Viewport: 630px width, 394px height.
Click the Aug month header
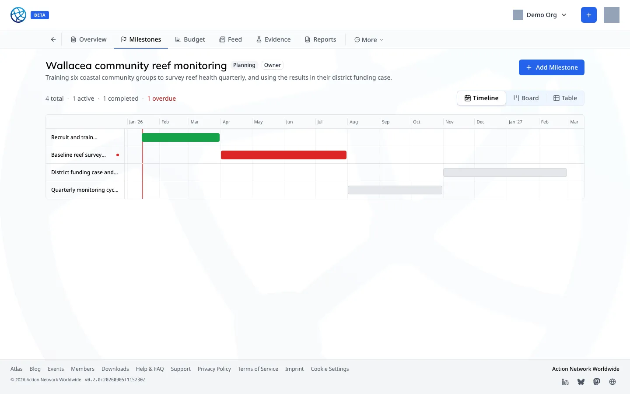click(353, 122)
